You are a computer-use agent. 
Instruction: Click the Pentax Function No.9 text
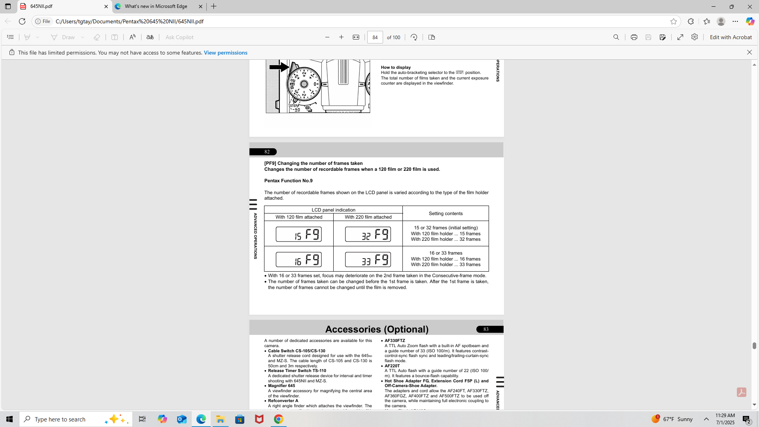coord(289,181)
